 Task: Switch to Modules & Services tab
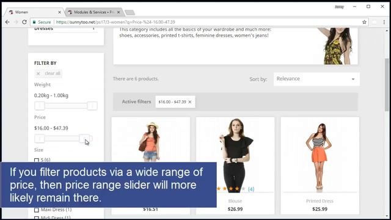click(x=94, y=12)
